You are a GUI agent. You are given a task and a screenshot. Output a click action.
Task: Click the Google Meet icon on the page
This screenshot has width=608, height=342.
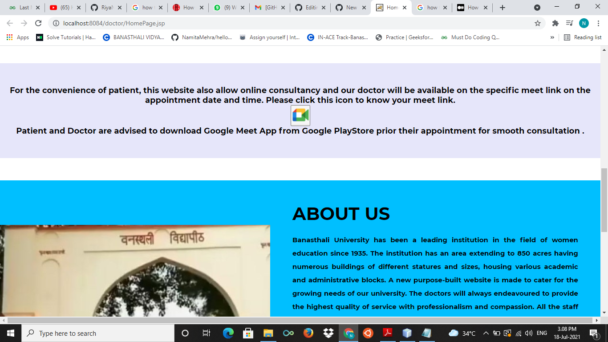[x=300, y=115]
